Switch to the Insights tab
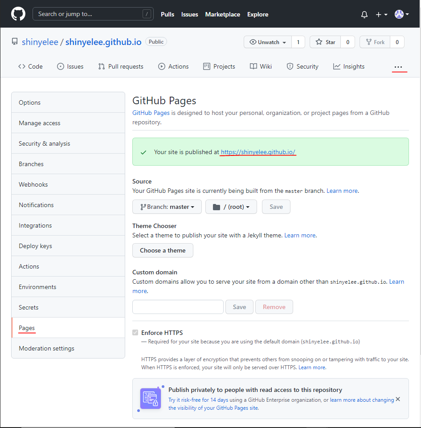 349,67
